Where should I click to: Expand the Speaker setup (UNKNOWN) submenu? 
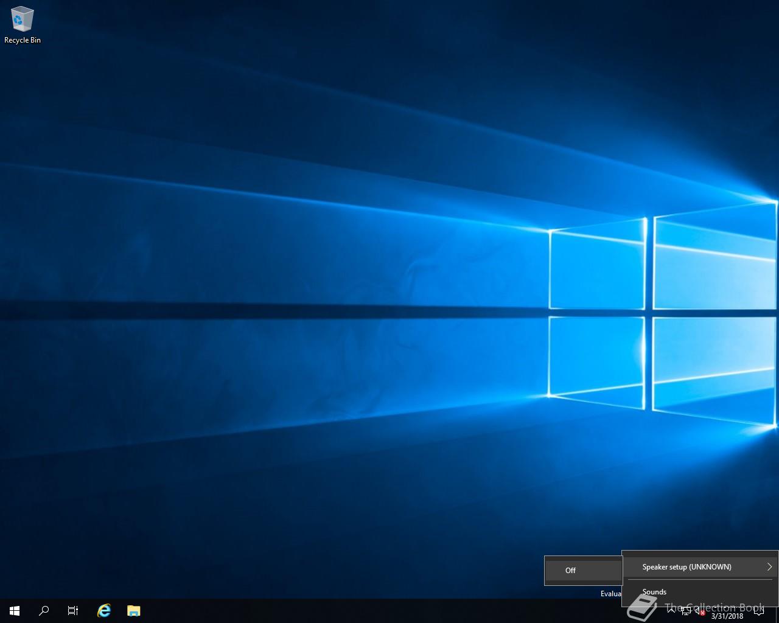click(700, 567)
